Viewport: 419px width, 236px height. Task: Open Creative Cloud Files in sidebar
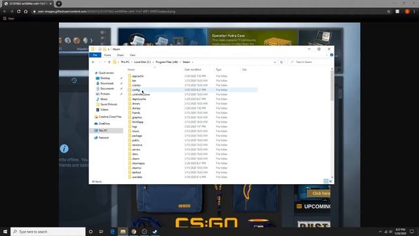click(109, 117)
